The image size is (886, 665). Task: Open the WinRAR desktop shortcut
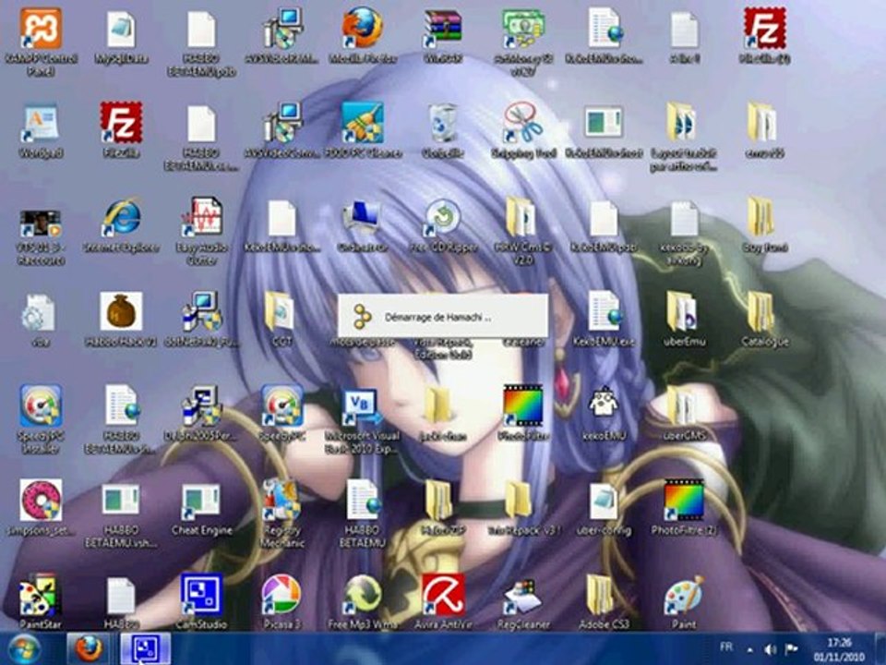(443, 29)
